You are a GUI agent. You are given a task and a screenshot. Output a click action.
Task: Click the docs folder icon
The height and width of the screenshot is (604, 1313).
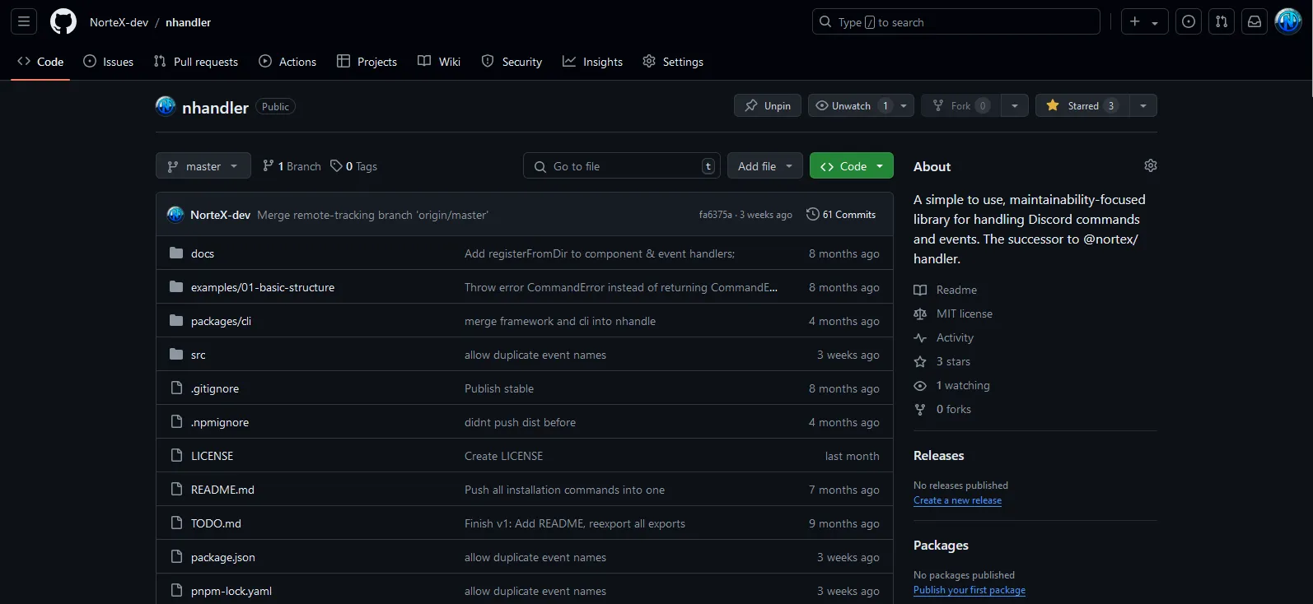[x=176, y=253]
